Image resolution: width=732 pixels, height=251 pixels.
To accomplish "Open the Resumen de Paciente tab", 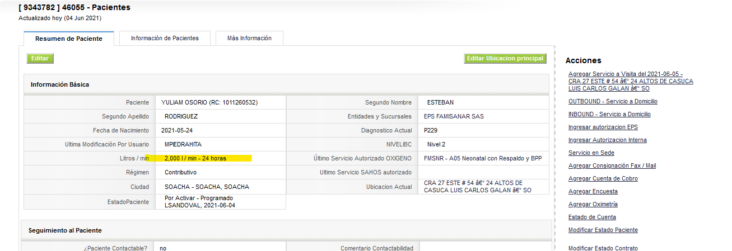I will click(69, 39).
